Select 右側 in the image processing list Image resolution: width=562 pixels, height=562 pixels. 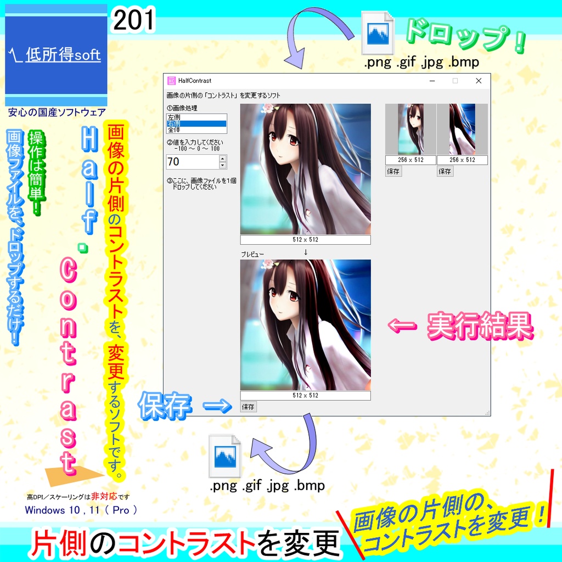[x=196, y=123]
